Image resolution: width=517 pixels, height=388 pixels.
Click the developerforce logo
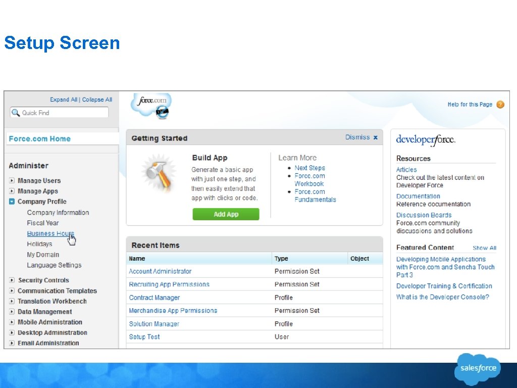(x=425, y=140)
